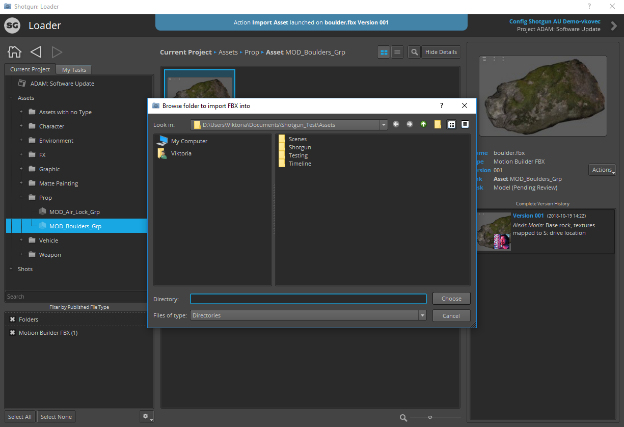Viewport: 624px width, 427px height.
Task: Click the back arrow in browse dialog
Action: tap(396, 124)
